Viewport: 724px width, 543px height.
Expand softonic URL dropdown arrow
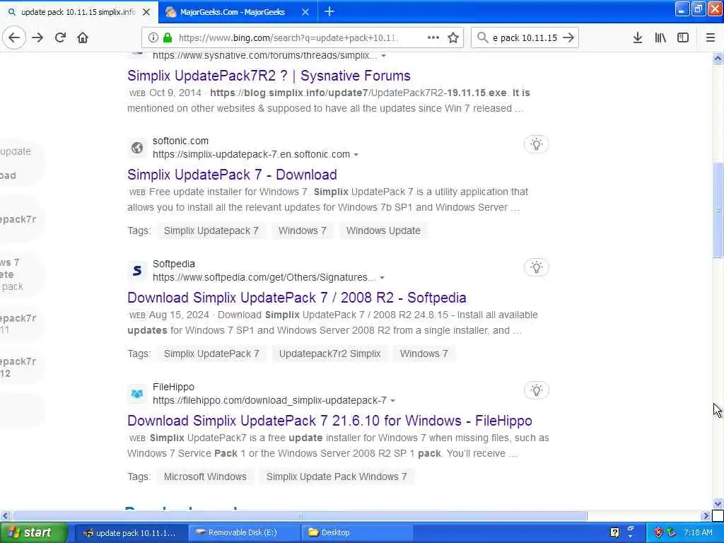point(356,155)
